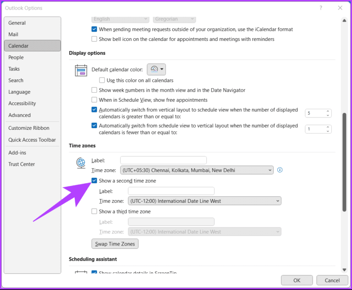Open the Language options

[x=33, y=92]
